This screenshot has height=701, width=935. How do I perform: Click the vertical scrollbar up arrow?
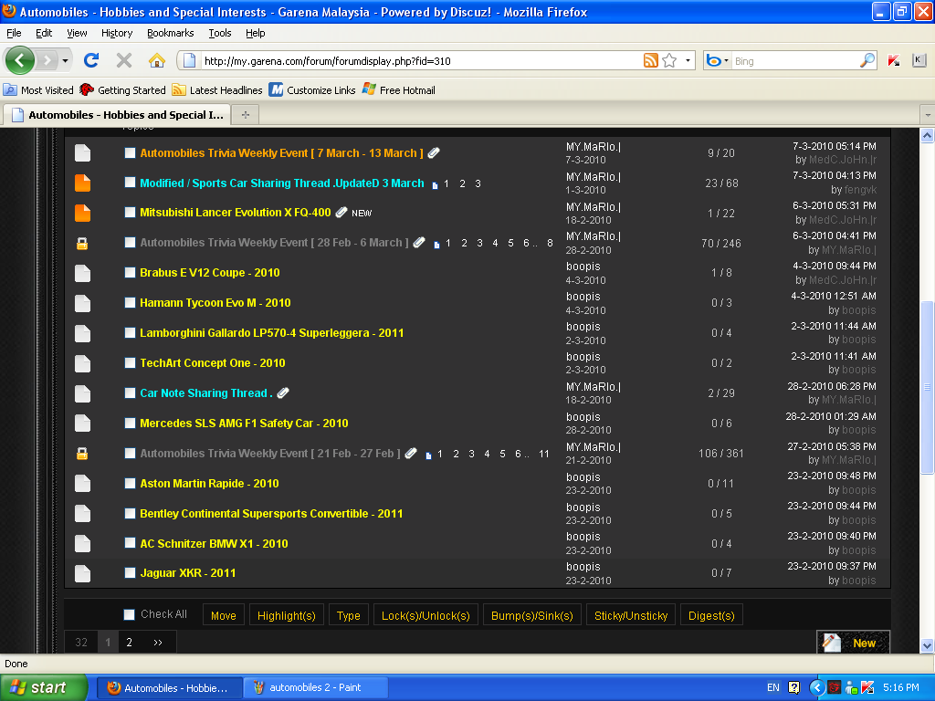tap(927, 135)
